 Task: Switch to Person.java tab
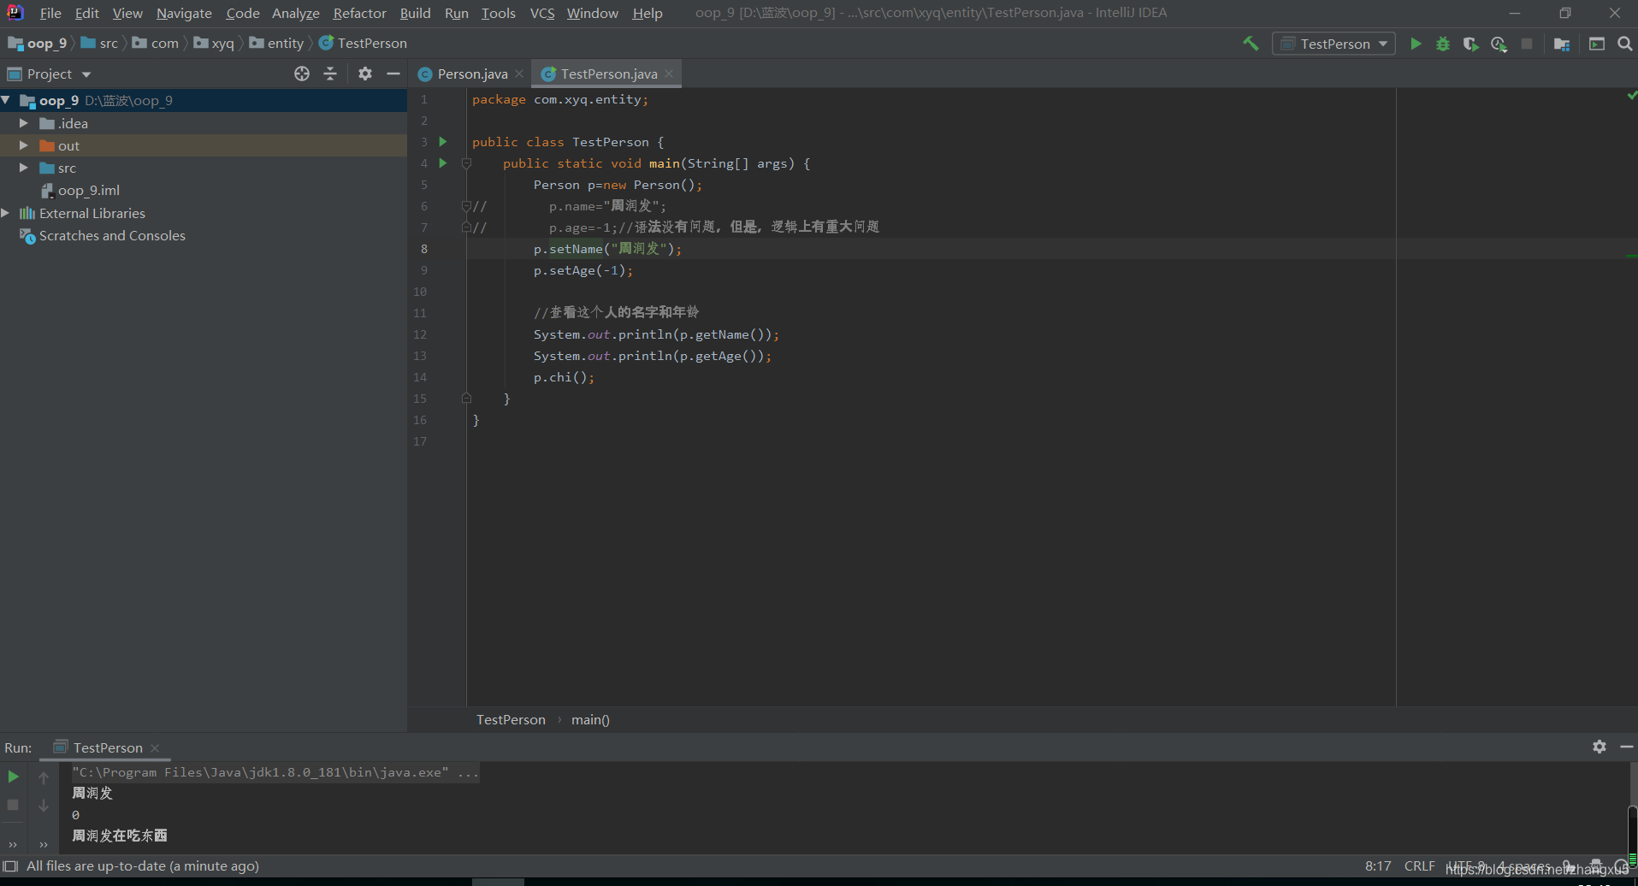(472, 74)
